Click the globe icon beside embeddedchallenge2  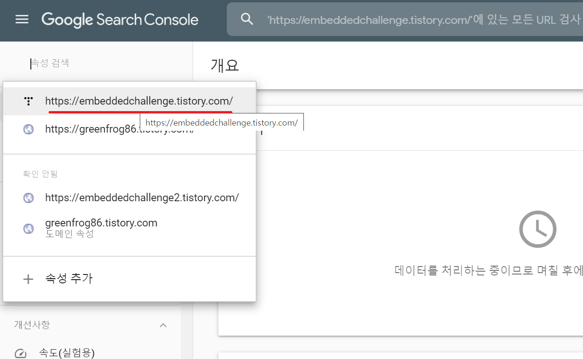click(29, 198)
